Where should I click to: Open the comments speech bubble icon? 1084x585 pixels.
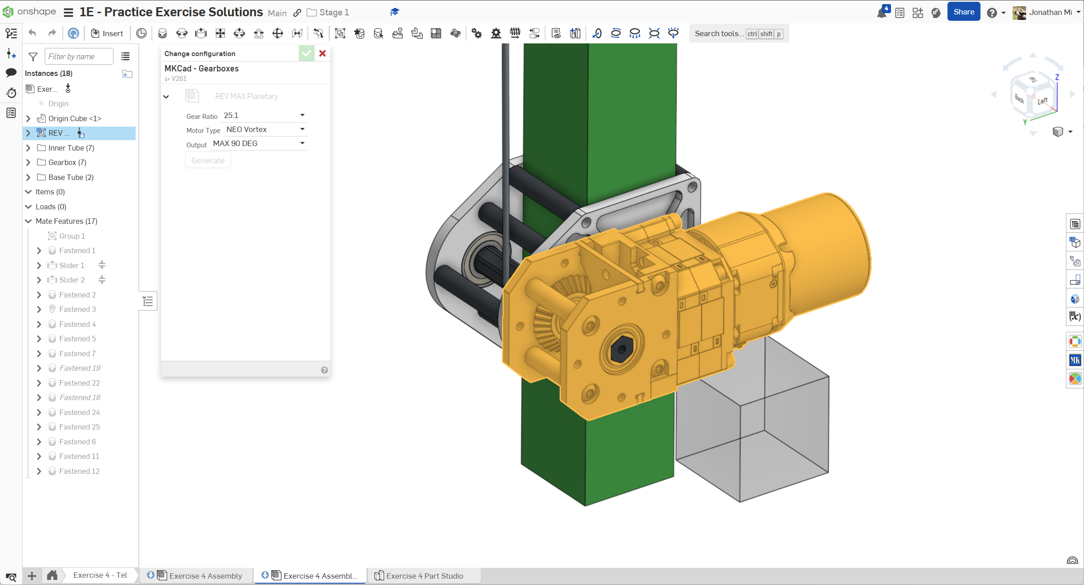(11, 73)
